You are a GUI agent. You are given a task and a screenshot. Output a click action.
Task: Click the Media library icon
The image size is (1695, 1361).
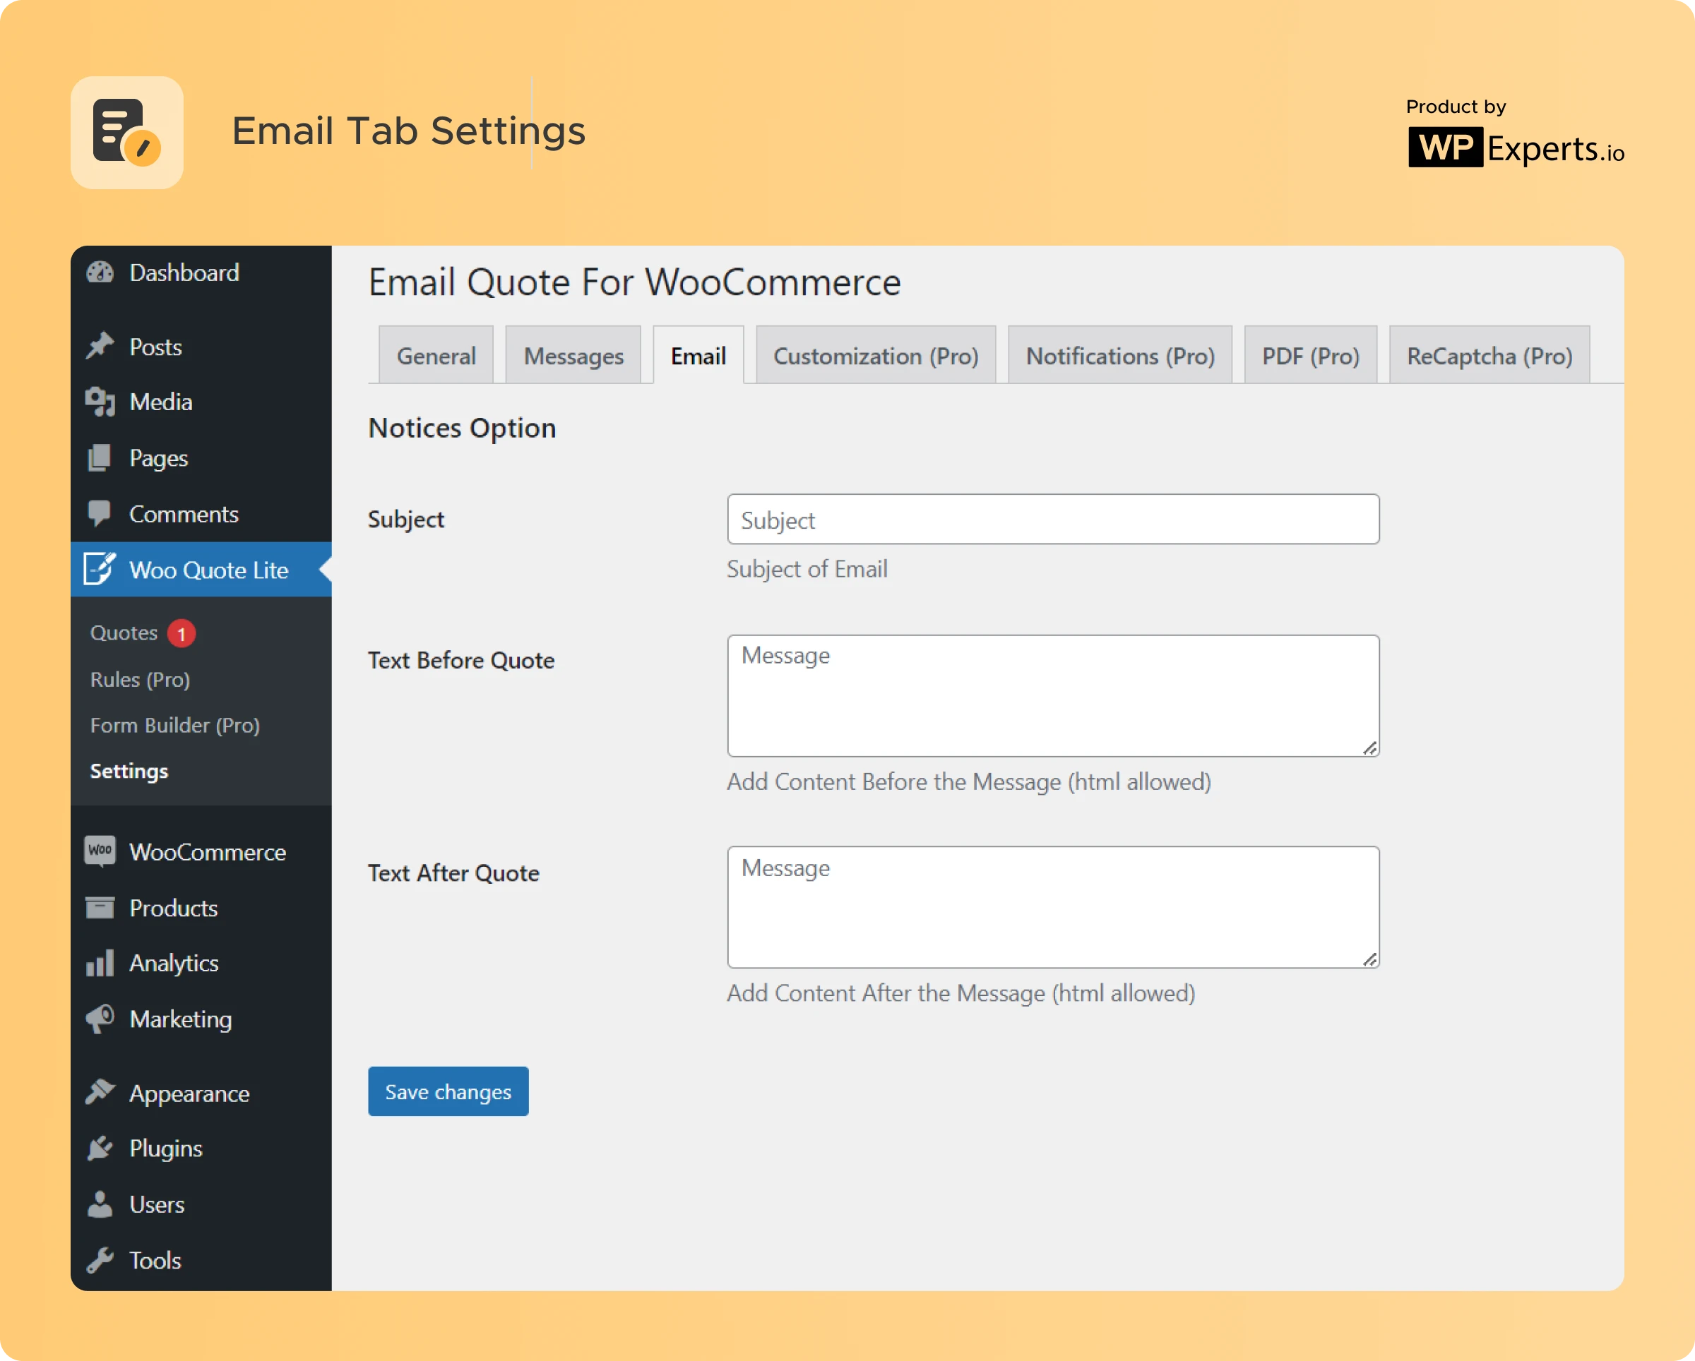click(x=100, y=402)
